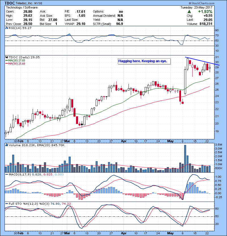The image size is (227, 236).
Task: Click the Chg value +0.55
Action: click(208, 16)
